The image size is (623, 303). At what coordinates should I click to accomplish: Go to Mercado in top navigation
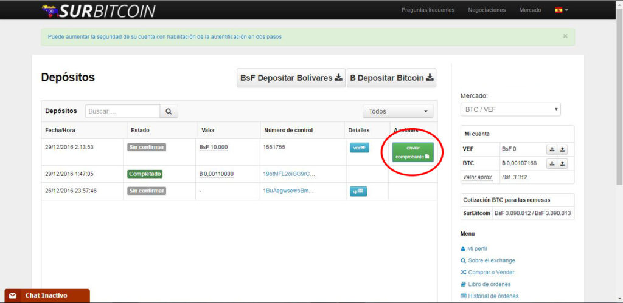pyautogui.click(x=530, y=10)
